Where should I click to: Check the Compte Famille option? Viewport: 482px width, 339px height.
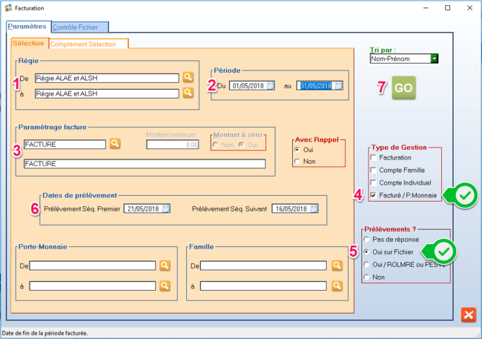(373, 170)
